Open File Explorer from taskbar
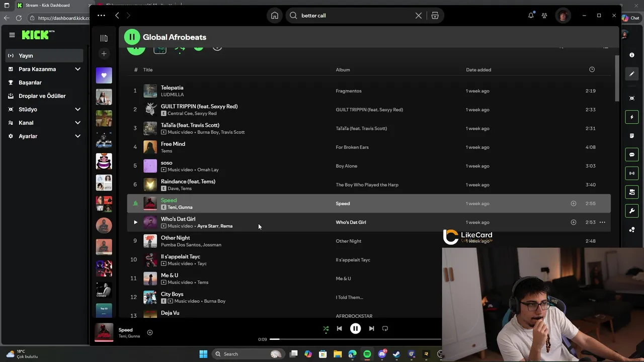The width and height of the screenshot is (644, 362). click(x=338, y=354)
